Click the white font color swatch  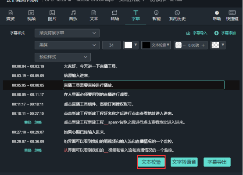(x=129, y=45)
